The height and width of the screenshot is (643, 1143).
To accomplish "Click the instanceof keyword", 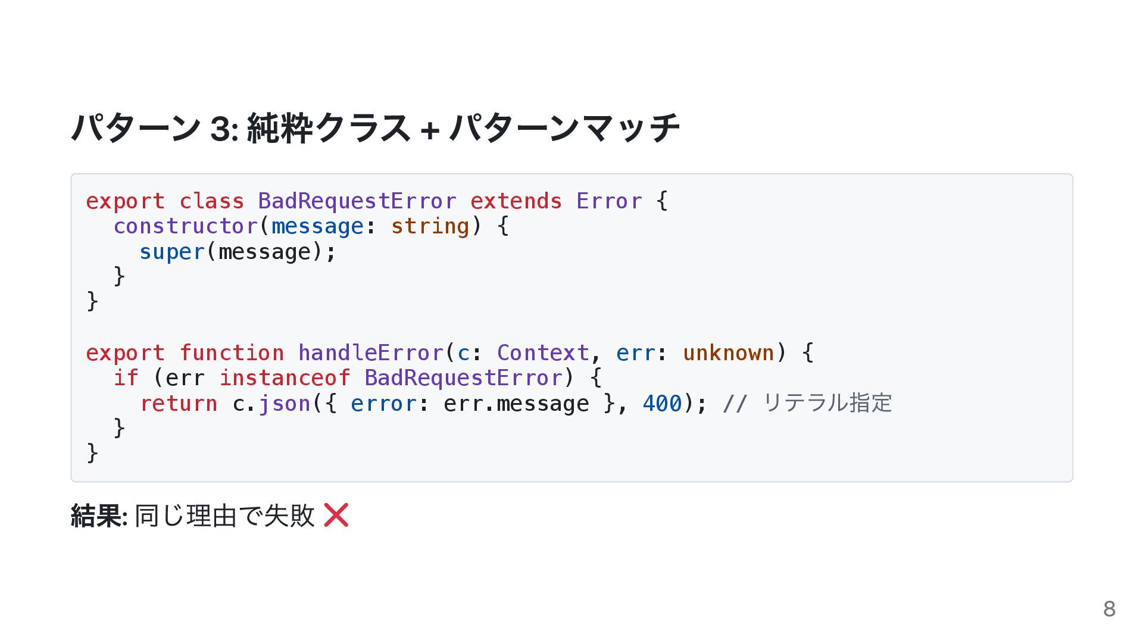I will click(x=285, y=377).
